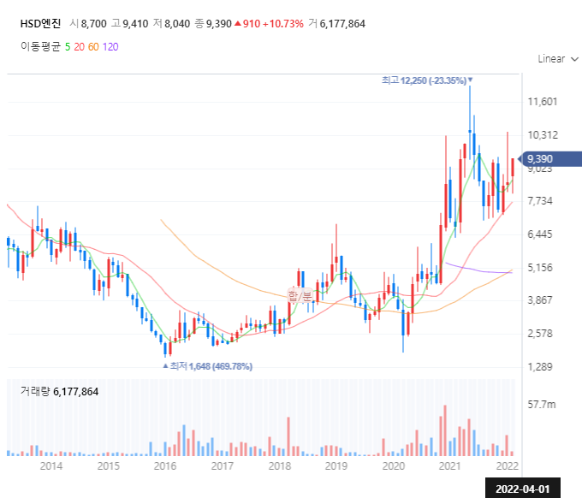Click the 2022-04-01 date label
Image resolution: width=582 pixels, height=498 pixels.
523,489
